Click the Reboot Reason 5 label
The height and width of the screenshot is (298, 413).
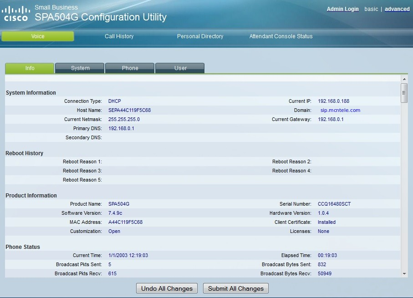click(x=82, y=180)
